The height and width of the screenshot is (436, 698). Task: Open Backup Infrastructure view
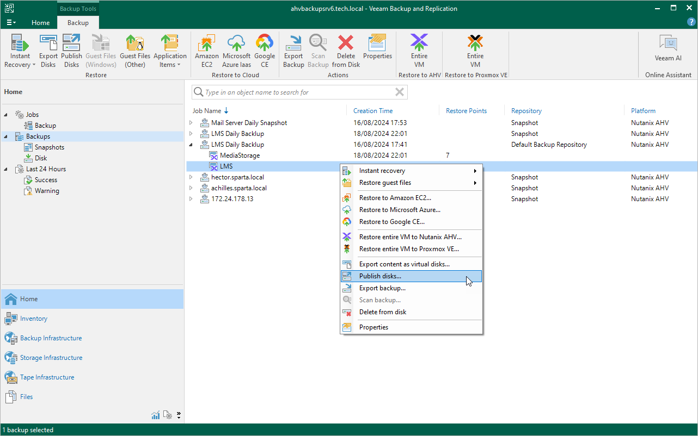(51, 338)
